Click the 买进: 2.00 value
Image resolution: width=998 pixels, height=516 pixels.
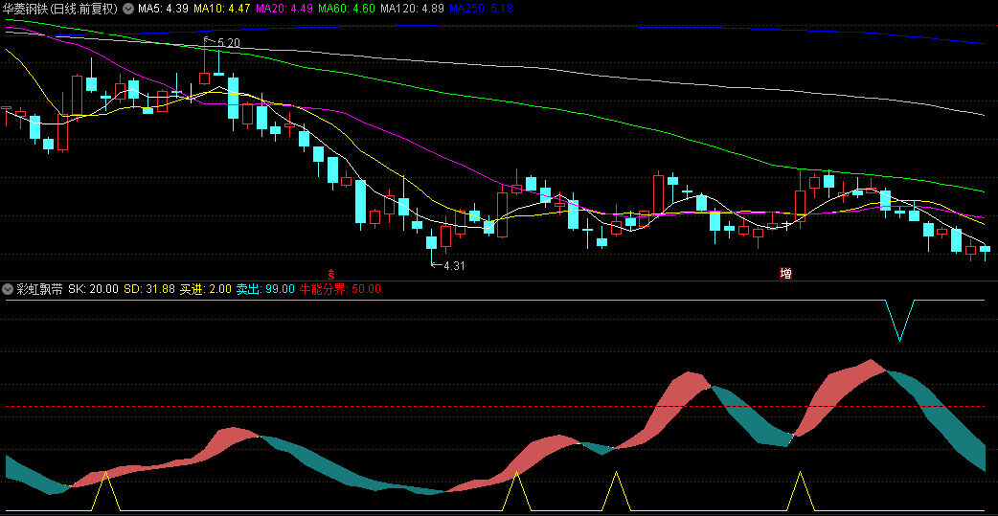[x=206, y=289]
